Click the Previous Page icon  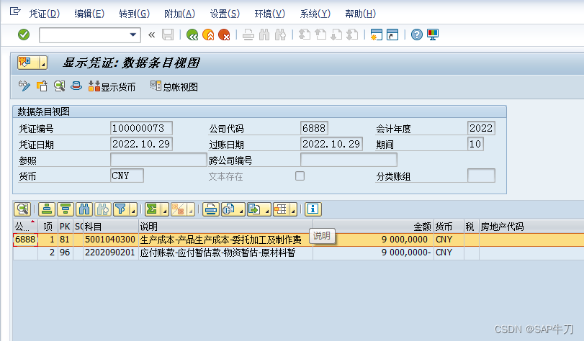pyautogui.click(x=320, y=35)
